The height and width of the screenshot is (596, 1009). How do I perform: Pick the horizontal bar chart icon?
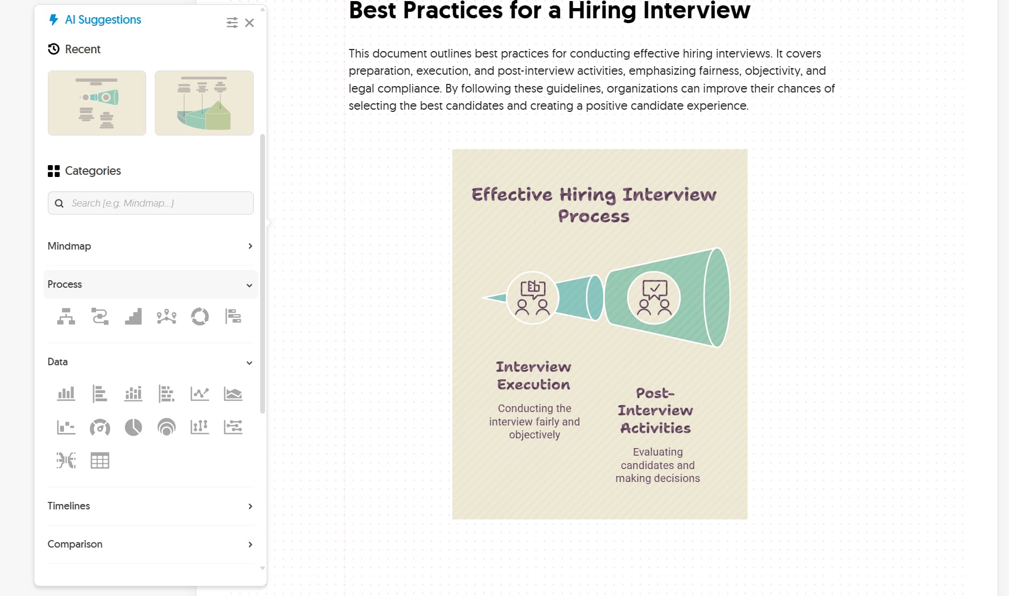tap(100, 394)
